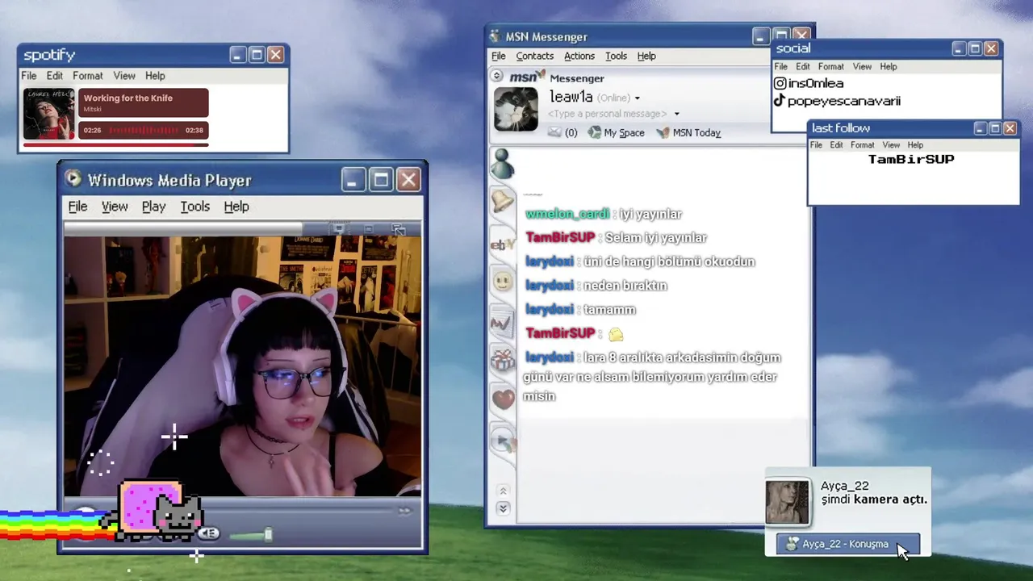The width and height of the screenshot is (1033, 581).
Task: Open the eBay sidebar tab in Messenger
Action: click(503, 244)
